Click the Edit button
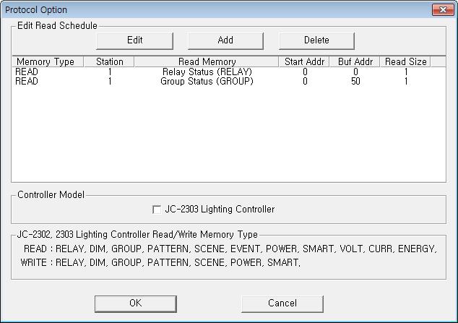The width and height of the screenshot is (458, 323). pyautogui.click(x=134, y=40)
